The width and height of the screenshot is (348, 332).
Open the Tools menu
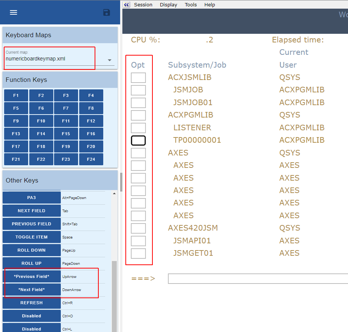(x=191, y=5)
